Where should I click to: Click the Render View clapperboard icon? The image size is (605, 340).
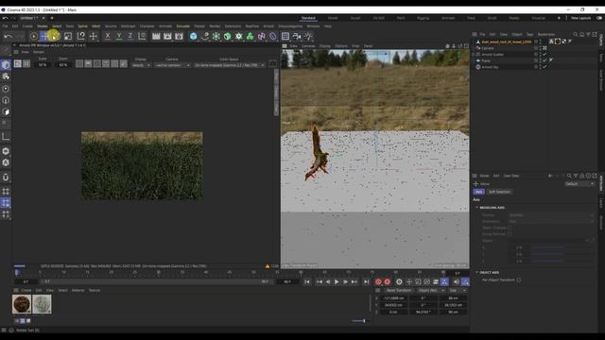(x=156, y=36)
